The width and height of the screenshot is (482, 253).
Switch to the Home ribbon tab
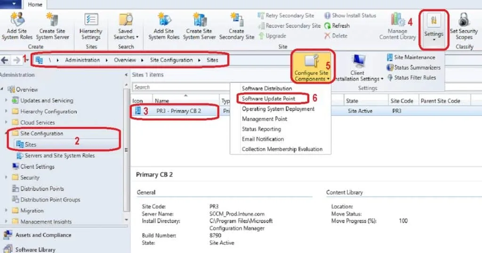point(34,5)
